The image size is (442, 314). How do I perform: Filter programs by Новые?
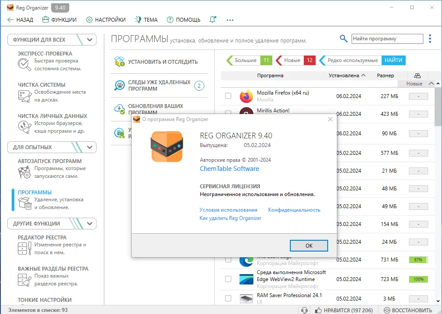coord(295,60)
